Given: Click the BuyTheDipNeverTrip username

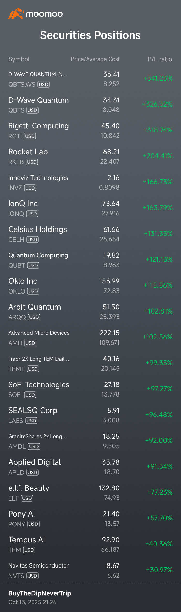Looking at the screenshot, I should (40, 593).
